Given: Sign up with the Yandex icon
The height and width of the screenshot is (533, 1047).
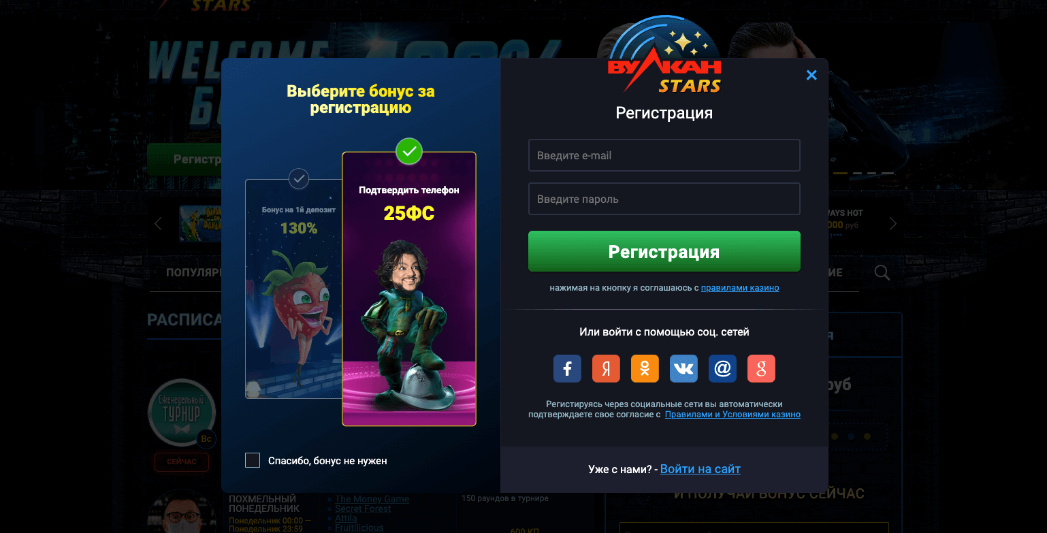Looking at the screenshot, I should pyautogui.click(x=606, y=368).
